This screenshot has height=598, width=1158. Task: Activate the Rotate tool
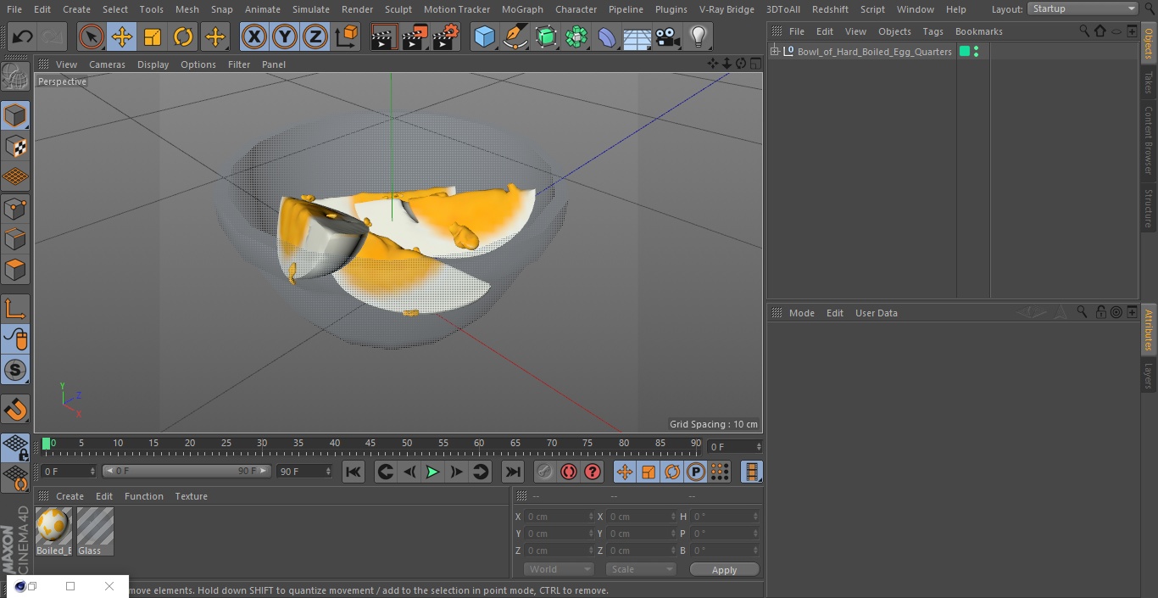click(x=183, y=36)
